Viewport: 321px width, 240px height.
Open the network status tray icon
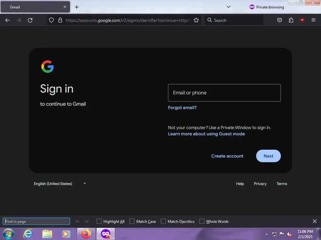coord(274,234)
